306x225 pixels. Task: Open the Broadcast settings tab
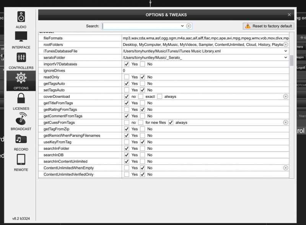(21, 122)
